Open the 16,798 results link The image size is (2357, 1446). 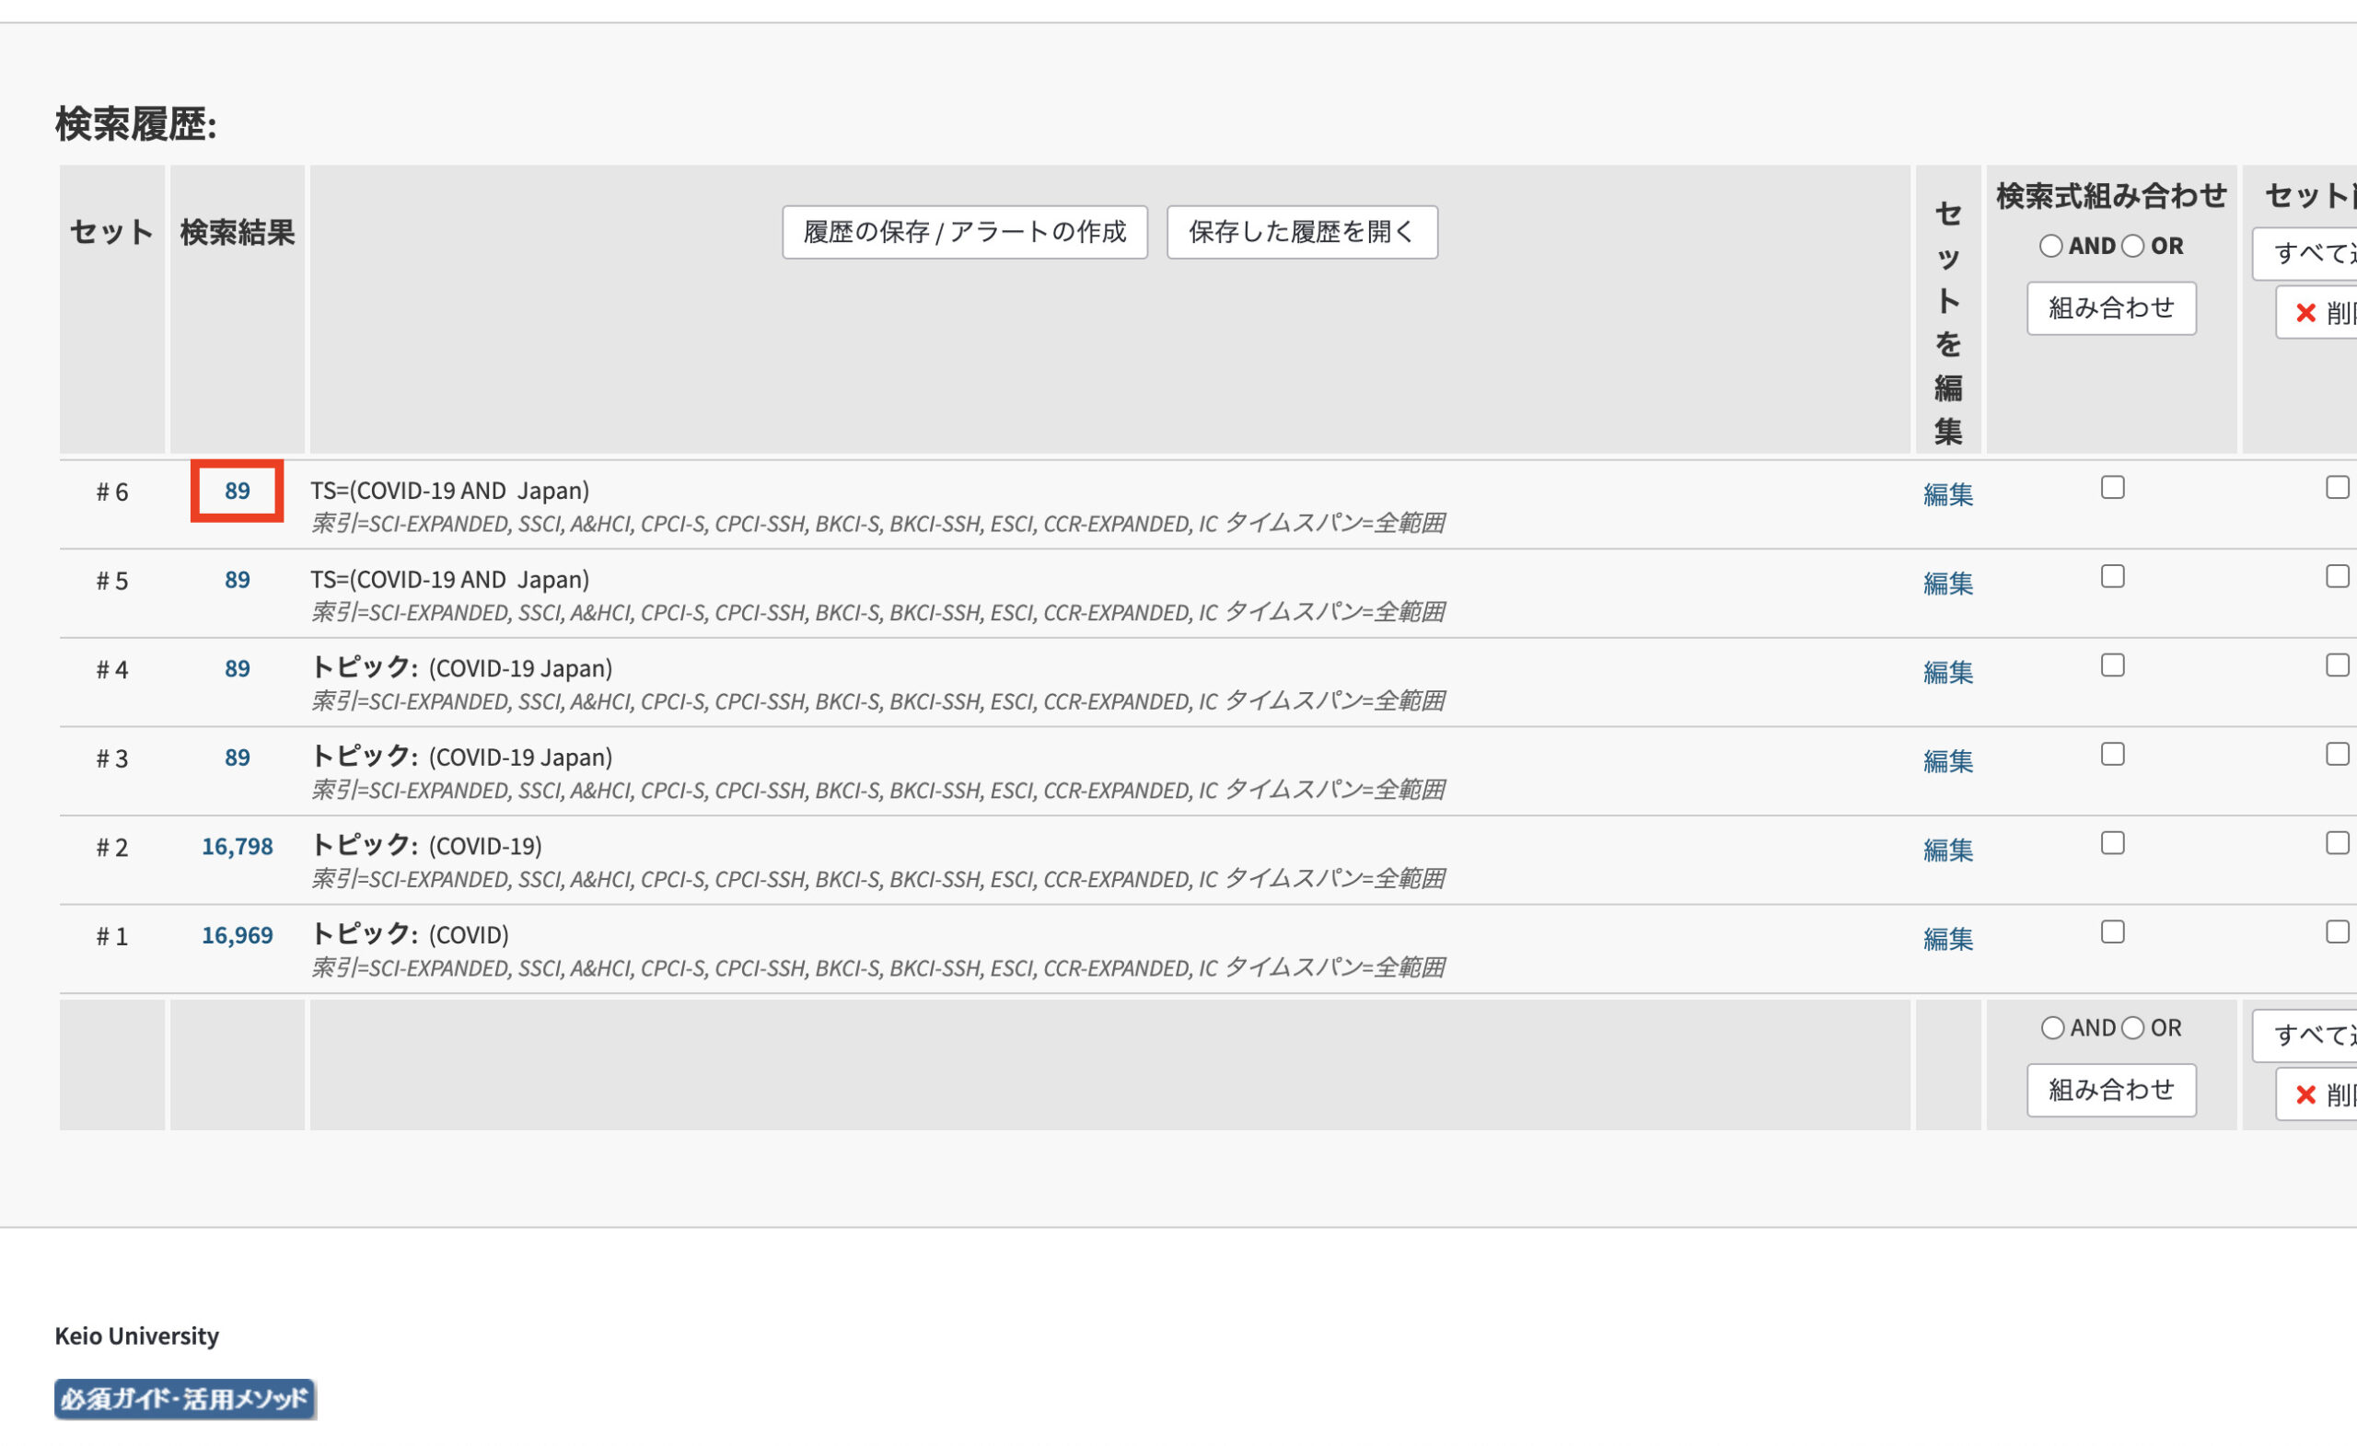point(238,847)
